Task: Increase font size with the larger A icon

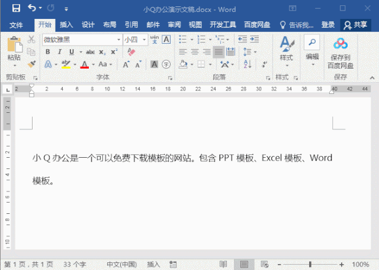Action: point(126,64)
